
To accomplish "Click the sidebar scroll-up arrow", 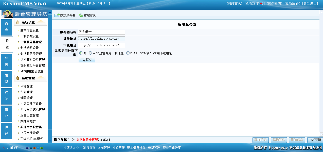I will coord(50,12).
